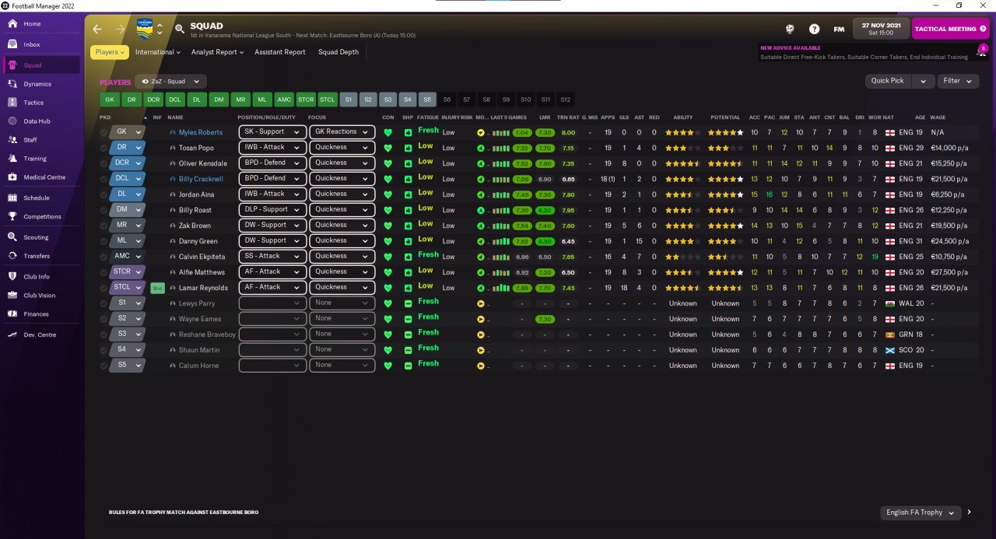Open the Home sidebar icon
Image resolution: width=996 pixels, height=539 pixels.
12,24
